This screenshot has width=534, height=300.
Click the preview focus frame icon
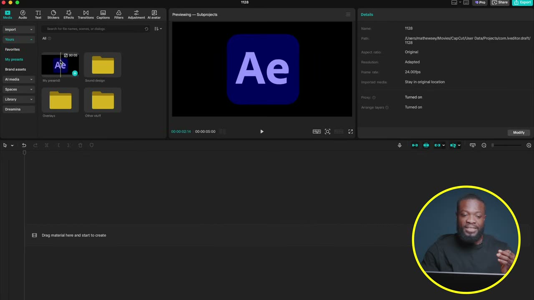tap(327, 131)
